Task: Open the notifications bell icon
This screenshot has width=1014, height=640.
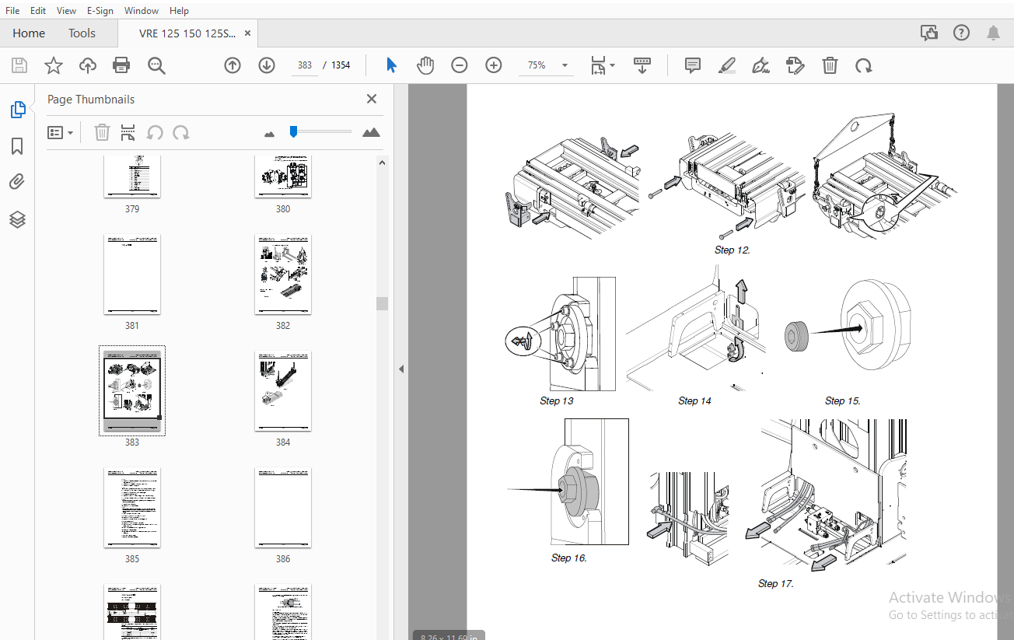Action: (994, 33)
